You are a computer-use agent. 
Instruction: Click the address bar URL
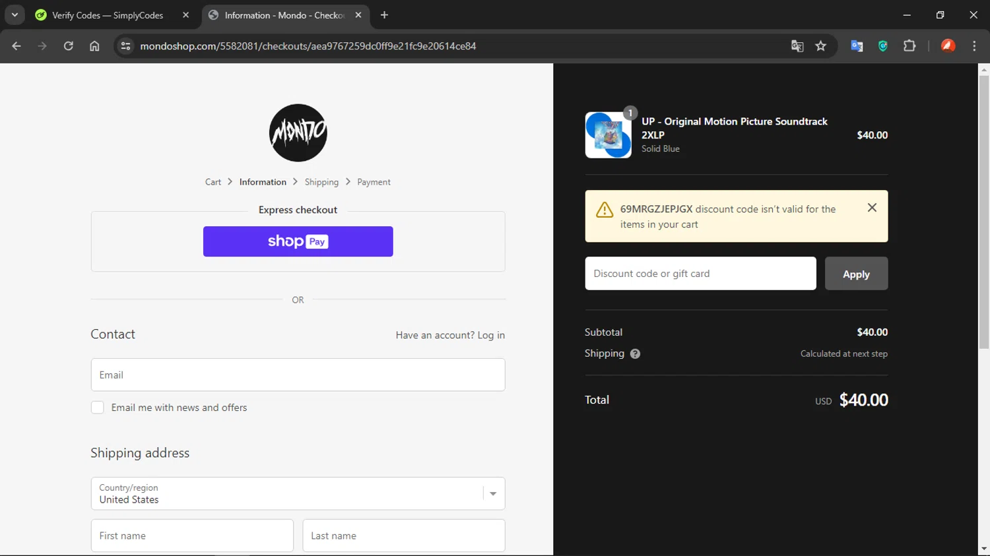tap(308, 46)
